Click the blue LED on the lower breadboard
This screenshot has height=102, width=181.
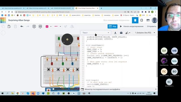click(72, 63)
